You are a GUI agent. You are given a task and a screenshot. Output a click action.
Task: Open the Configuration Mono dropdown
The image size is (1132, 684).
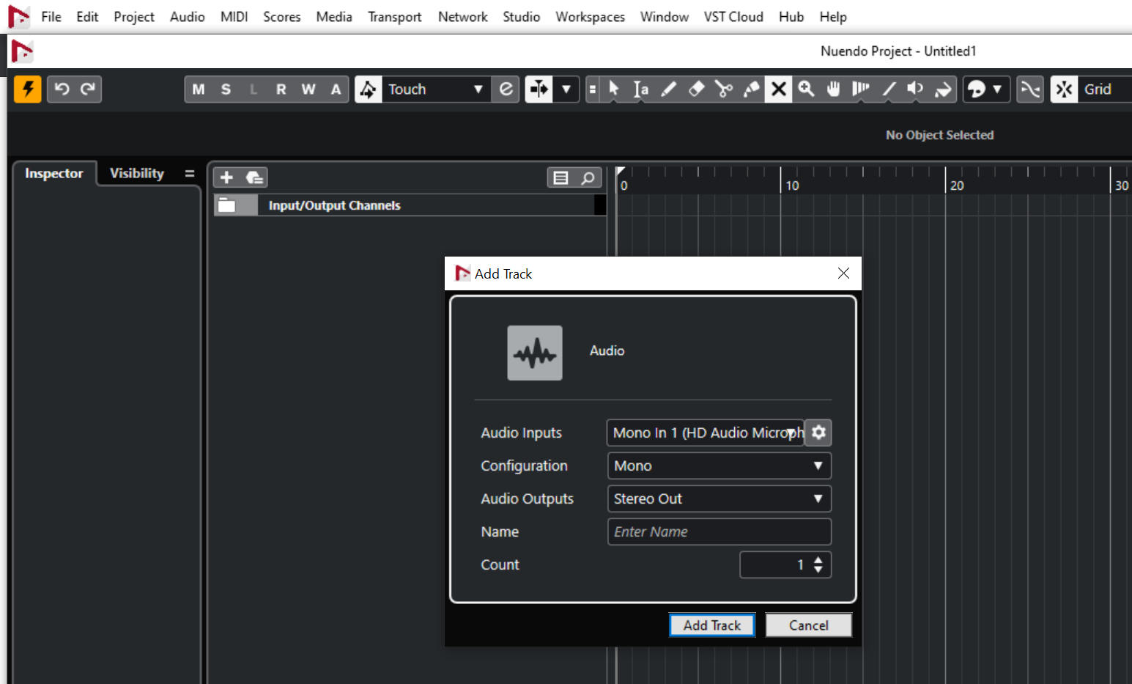(x=719, y=466)
